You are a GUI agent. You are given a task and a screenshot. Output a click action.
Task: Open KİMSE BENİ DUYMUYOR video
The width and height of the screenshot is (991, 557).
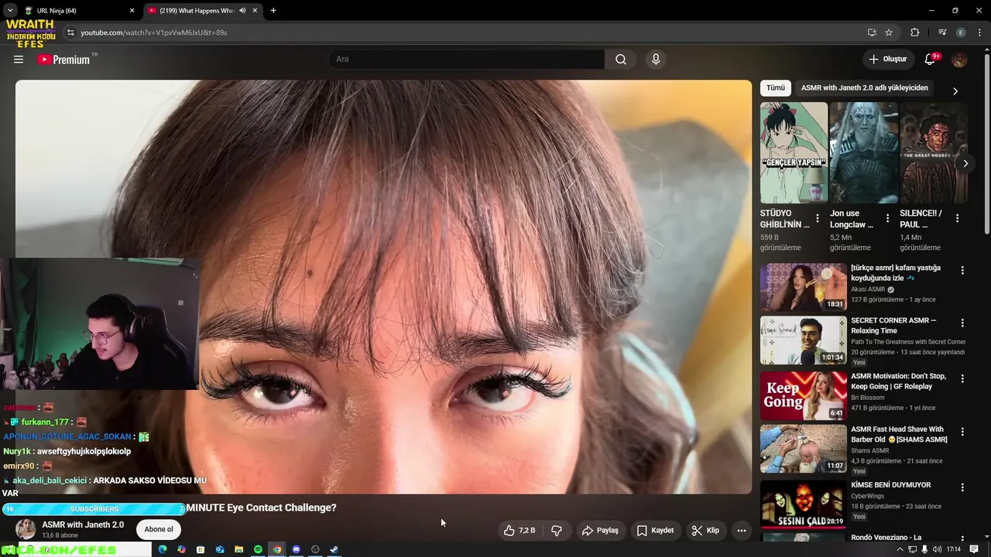[x=803, y=504]
